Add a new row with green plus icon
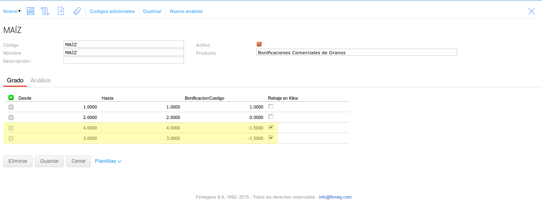 (11, 98)
